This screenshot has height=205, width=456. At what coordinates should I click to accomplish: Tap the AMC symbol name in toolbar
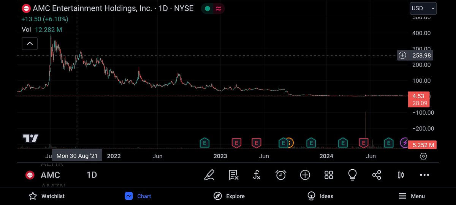pyautogui.click(x=50, y=175)
